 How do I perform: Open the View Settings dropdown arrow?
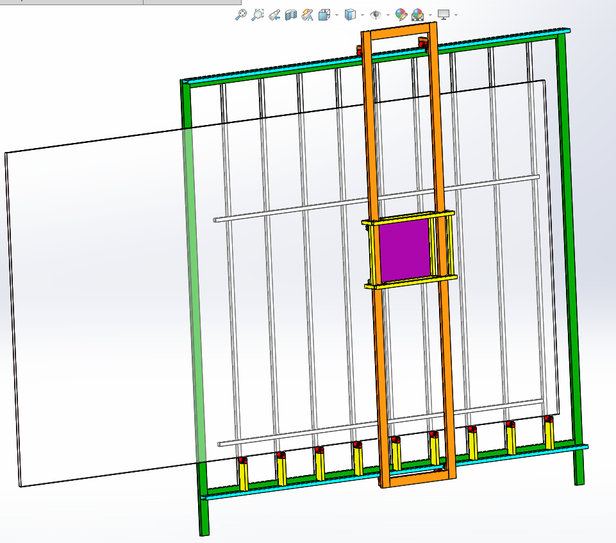click(456, 15)
